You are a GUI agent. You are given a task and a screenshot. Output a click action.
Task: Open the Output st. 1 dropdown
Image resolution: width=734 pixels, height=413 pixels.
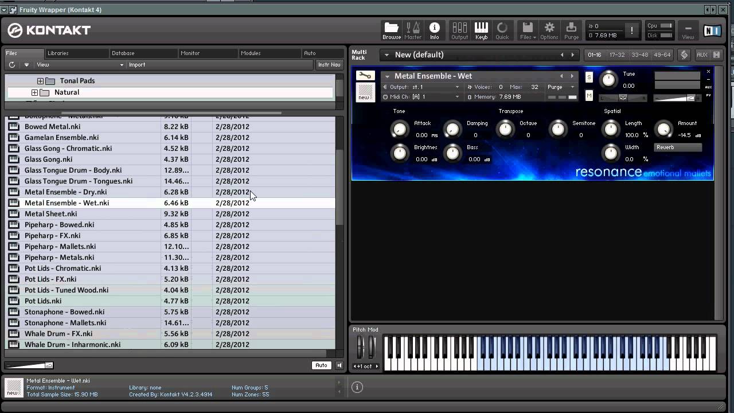[421, 87]
